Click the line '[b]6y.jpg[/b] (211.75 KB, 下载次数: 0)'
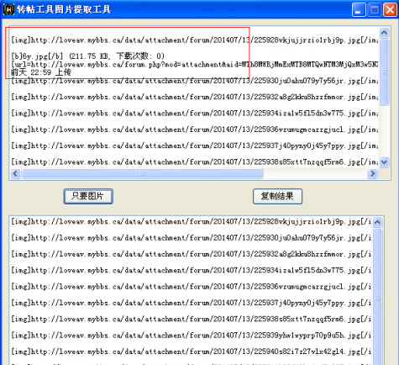 87,56
